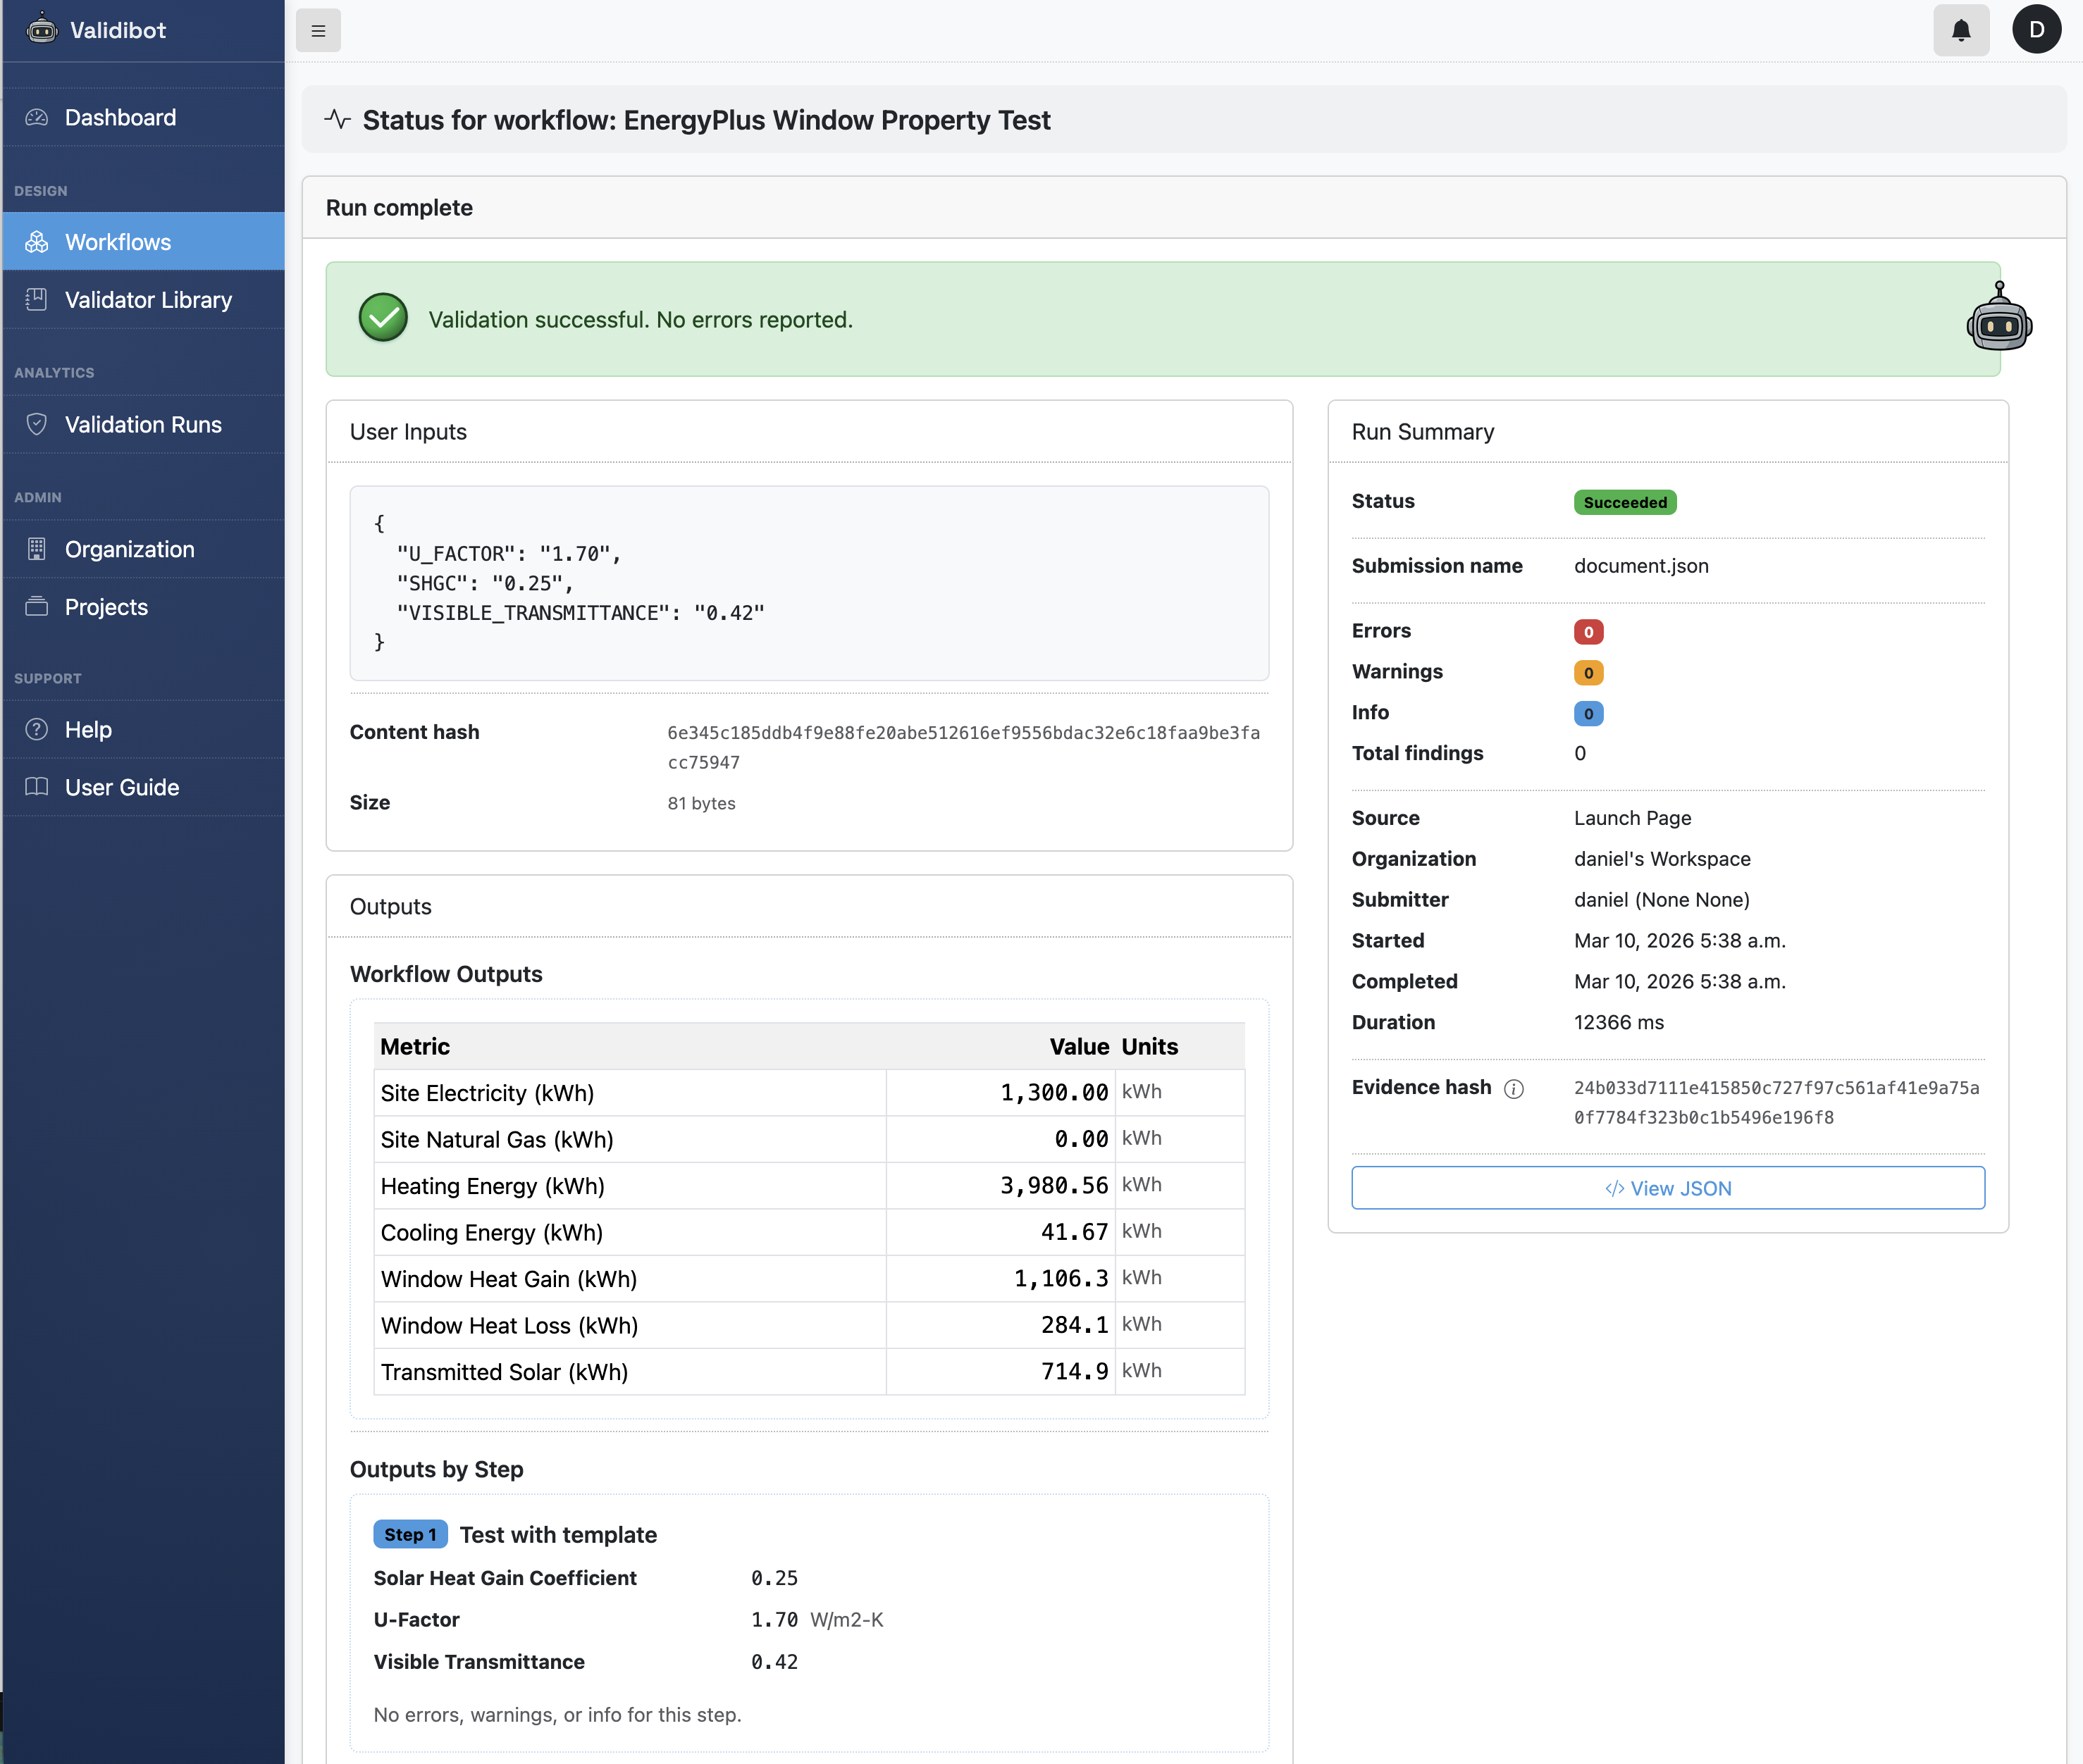Image resolution: width=2083 pixels, height=1764 pixels.
Task: Open the Help menu item
Action: [88, 729]
